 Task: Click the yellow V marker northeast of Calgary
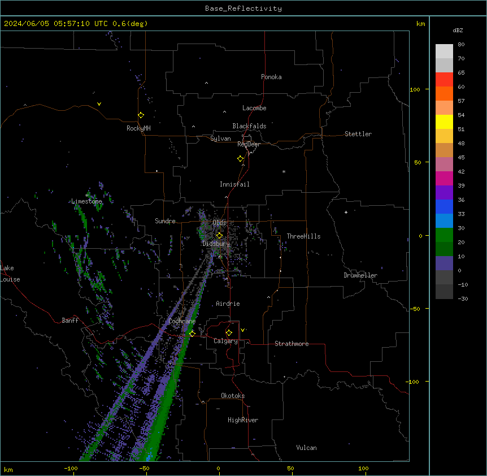(242, 330)
